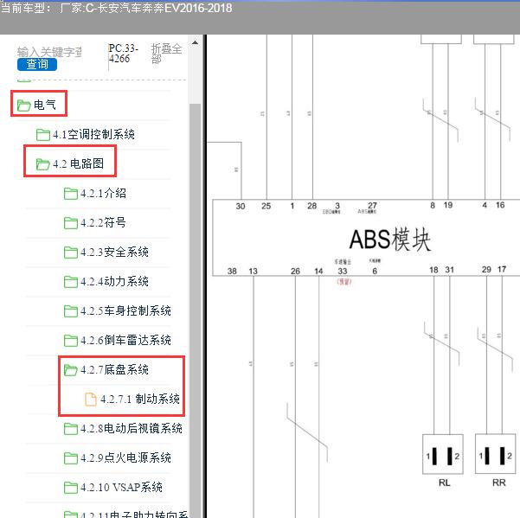Click the 4.2.5车身控制系统 folder icon
This screenshot has height=518, width=520.
pyautogui.click(x=71, y=310)
